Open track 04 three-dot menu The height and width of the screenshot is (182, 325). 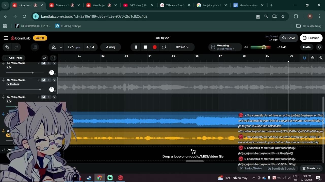[39, 63]
